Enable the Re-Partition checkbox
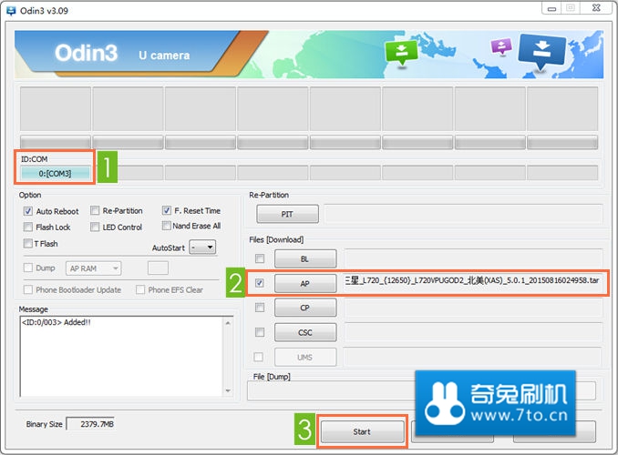The image size is (618, 455). (95, 210)
